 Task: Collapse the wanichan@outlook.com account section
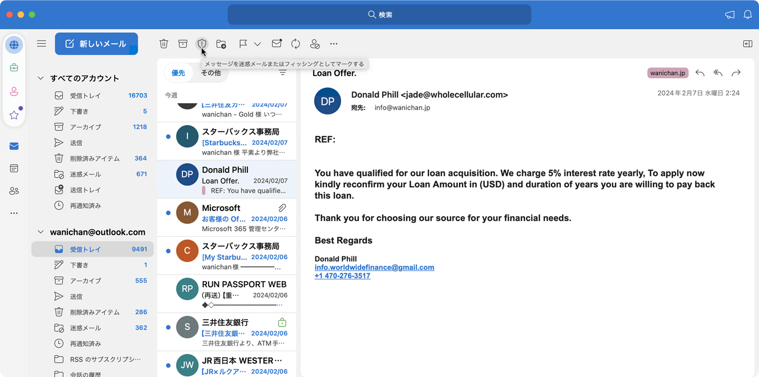click(40, 232)
